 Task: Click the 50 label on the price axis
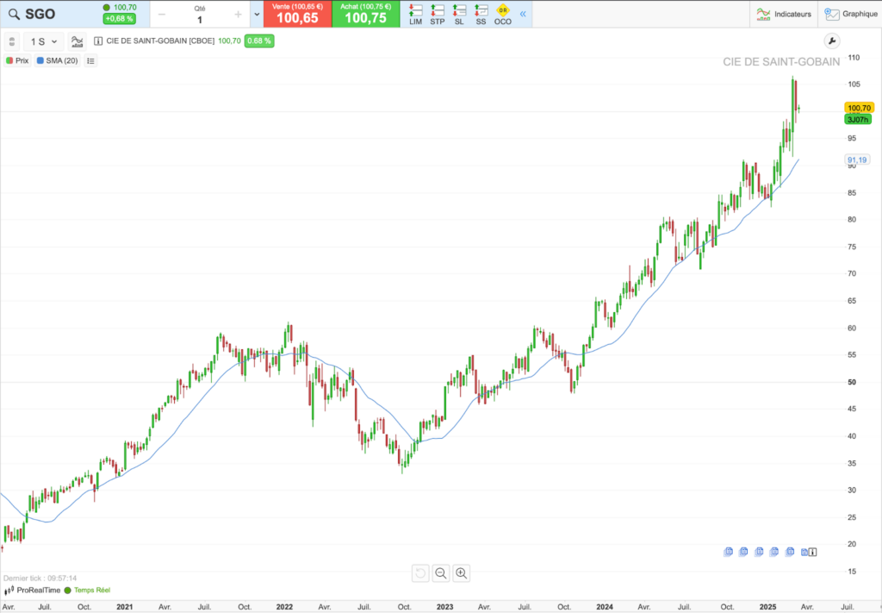852,382
